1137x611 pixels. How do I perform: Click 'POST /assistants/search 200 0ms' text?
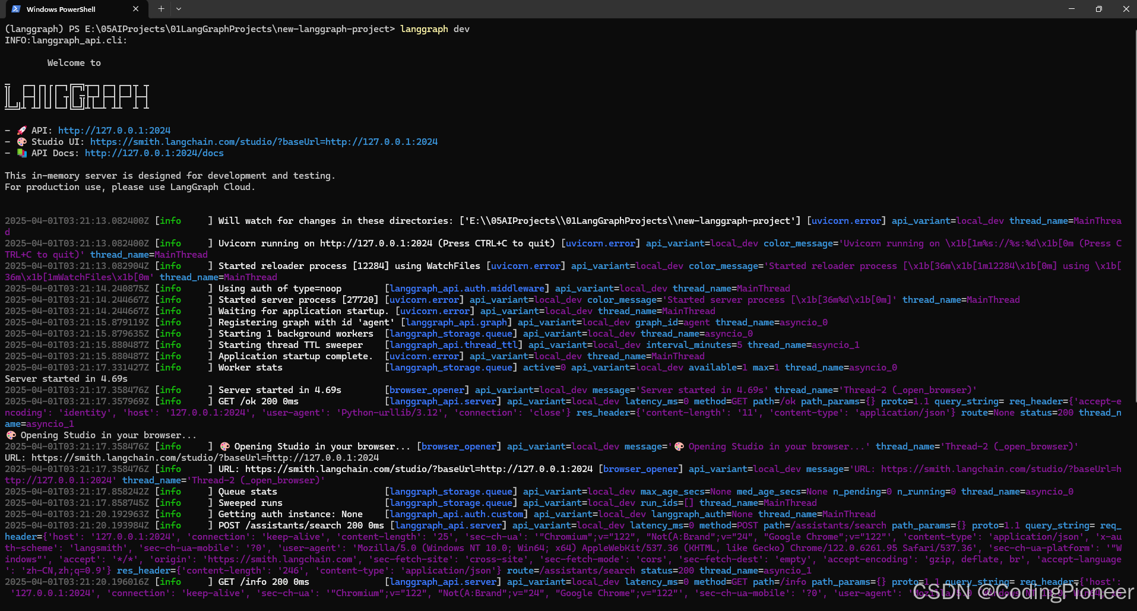(301, 525)
